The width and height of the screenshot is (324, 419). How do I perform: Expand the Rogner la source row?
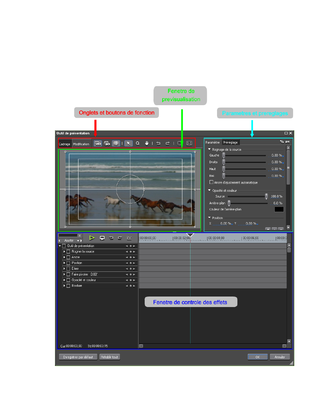64,252
